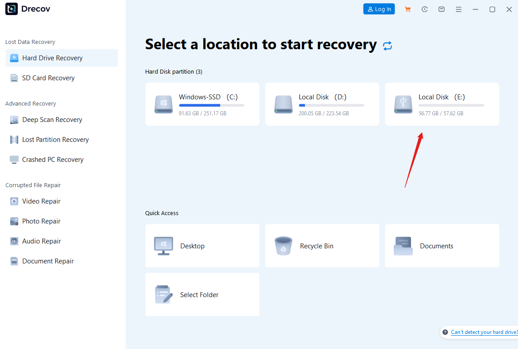Image resolution: width=518 pixels, height=349 pixels.
Task: Open Lost Partition Recovery
Action: (55, 139)
